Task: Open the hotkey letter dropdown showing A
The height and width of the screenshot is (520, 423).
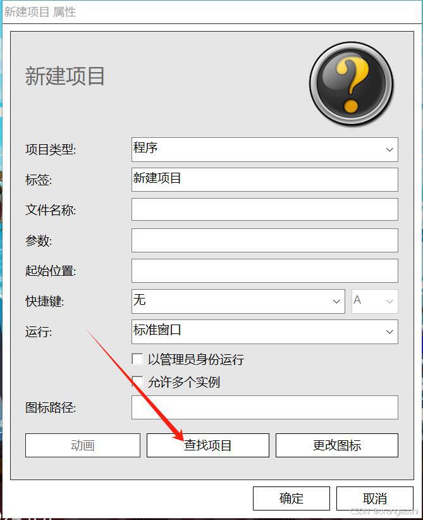Action: (x=374, y=301)
